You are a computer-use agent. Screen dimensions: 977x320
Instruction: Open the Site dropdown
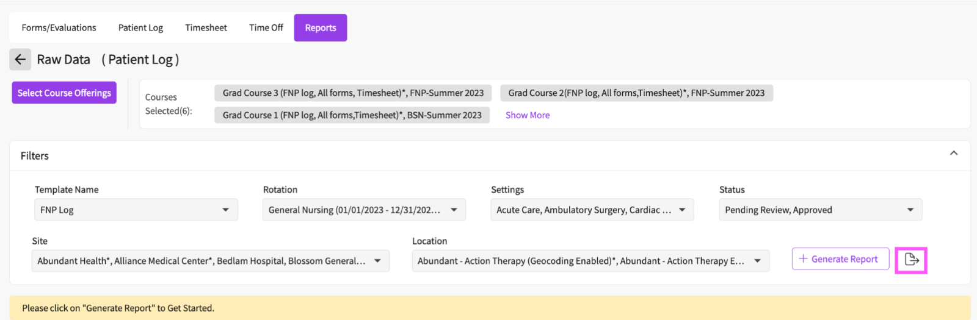point(211,261)
